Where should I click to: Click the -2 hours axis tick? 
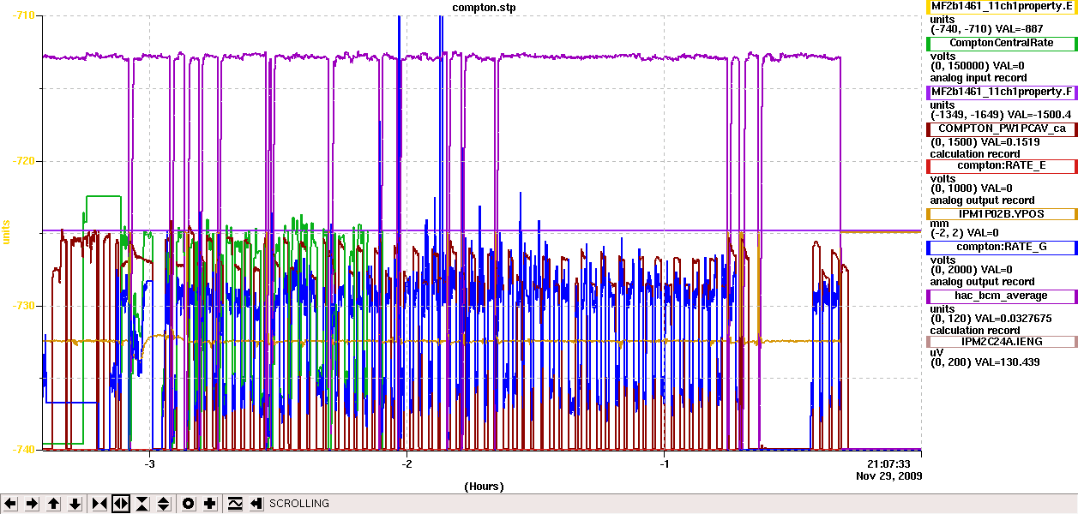click(x=407, y=463)
